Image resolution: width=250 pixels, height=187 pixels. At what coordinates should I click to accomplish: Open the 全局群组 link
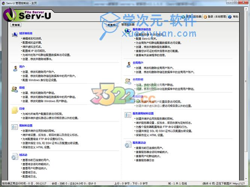coord(138,80)
